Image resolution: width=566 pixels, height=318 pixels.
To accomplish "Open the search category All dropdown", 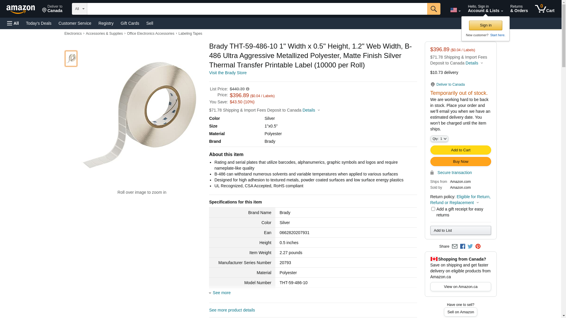I will tap(79, 9).
